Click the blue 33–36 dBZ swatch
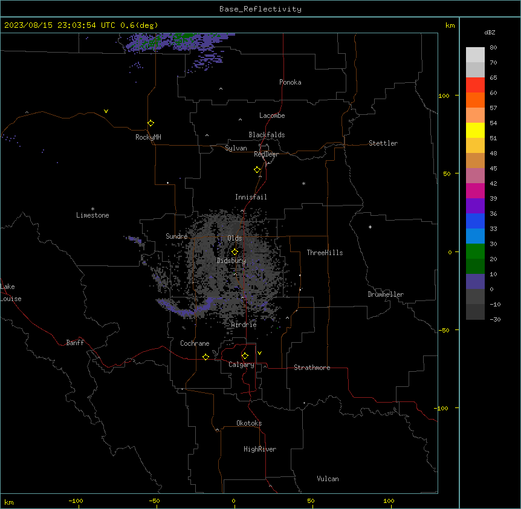The image size is (521, 509). pos(475,221)
